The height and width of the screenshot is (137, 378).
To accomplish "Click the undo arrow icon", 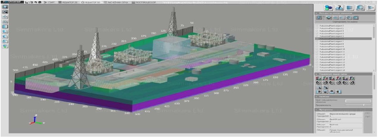I will pyautogui.click(x=36, y=2).
